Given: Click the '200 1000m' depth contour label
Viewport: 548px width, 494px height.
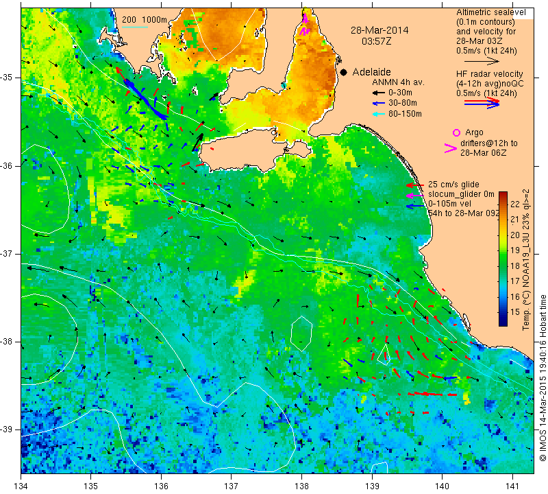Looking at the screenshot, I should click(145, 20).
